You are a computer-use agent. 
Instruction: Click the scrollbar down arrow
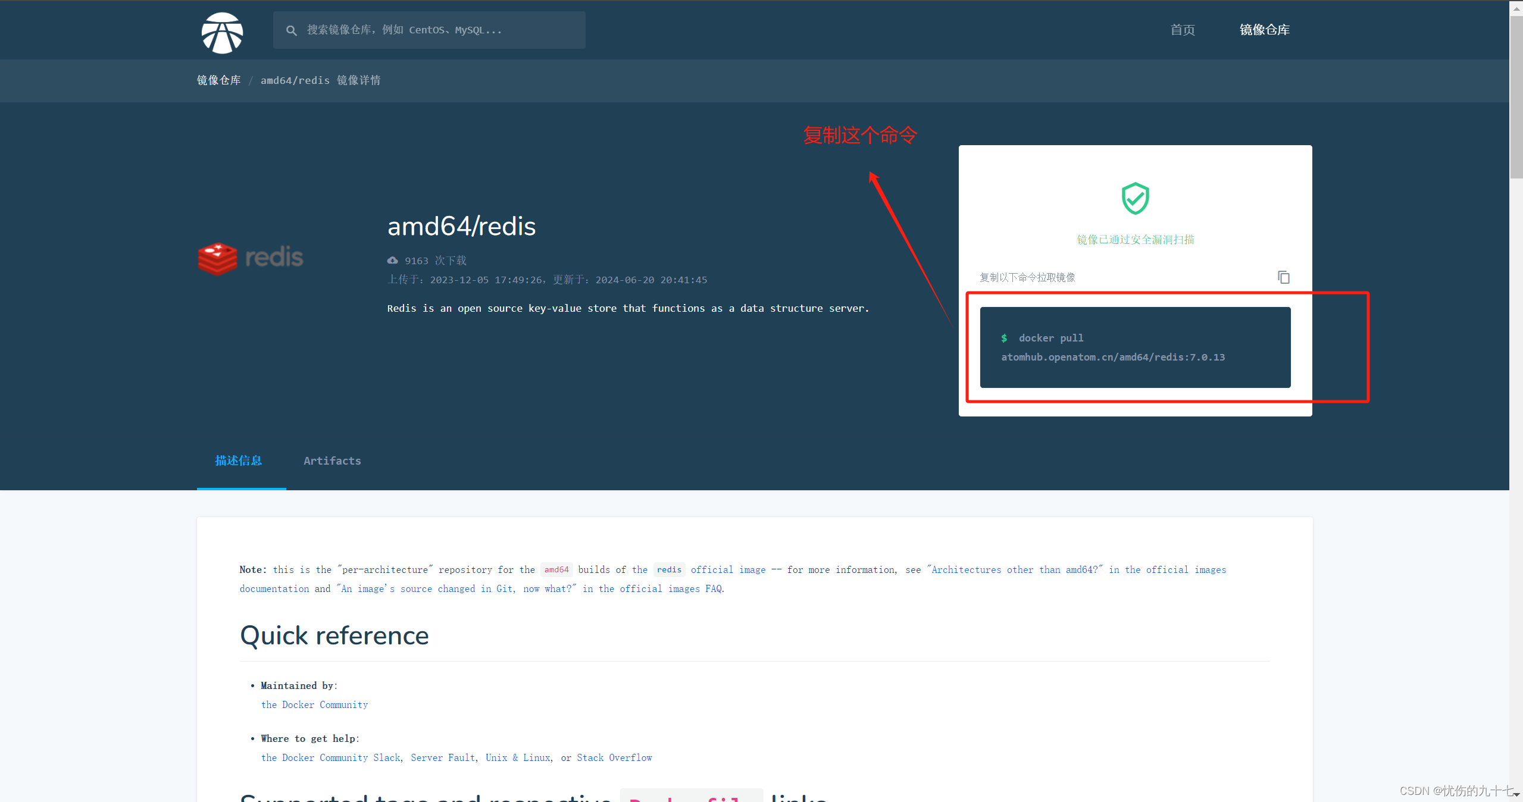1515,795
